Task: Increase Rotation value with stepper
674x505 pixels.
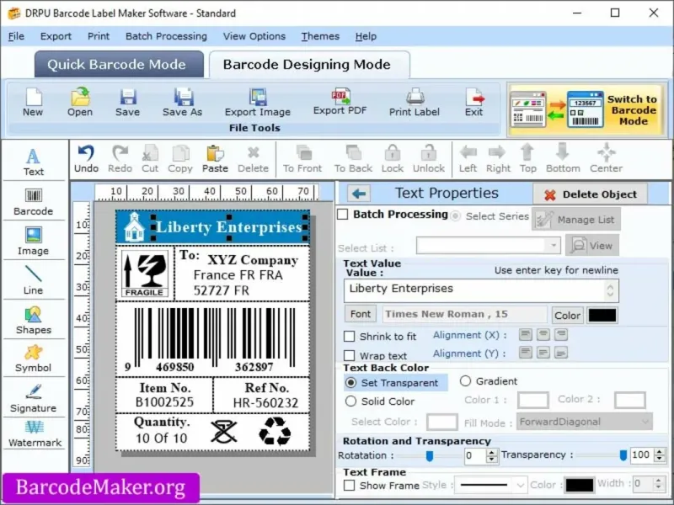Action: 492,452
